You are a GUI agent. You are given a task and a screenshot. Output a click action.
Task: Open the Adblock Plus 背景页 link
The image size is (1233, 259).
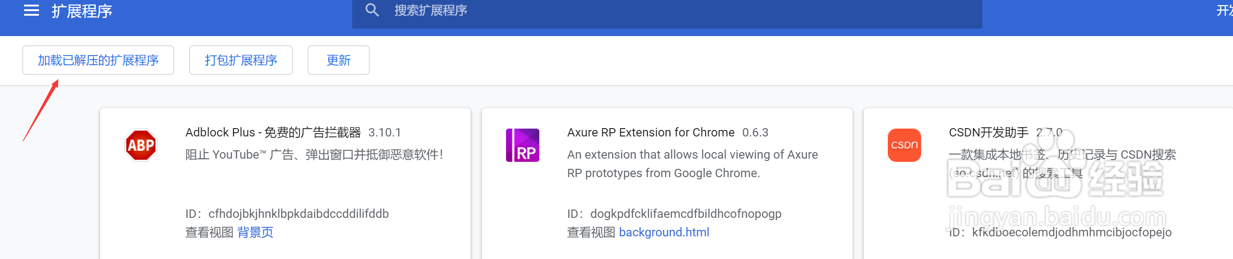pos(255,232)
